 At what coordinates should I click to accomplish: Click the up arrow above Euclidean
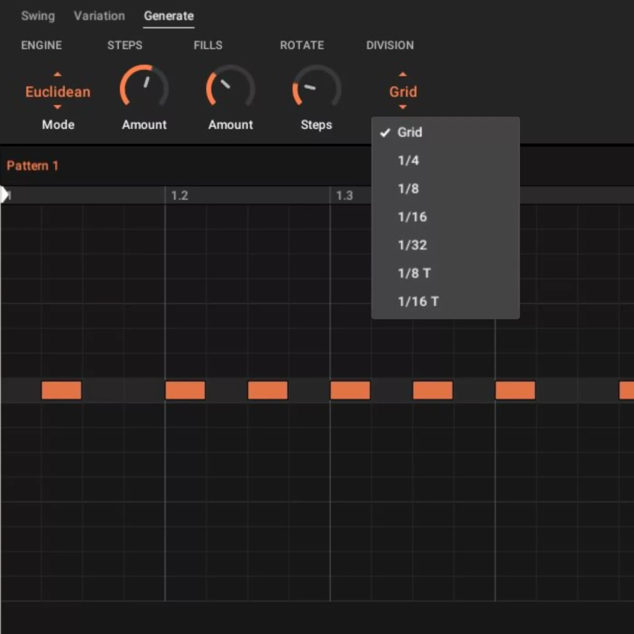pyautogui.click(x=58, y=74)
